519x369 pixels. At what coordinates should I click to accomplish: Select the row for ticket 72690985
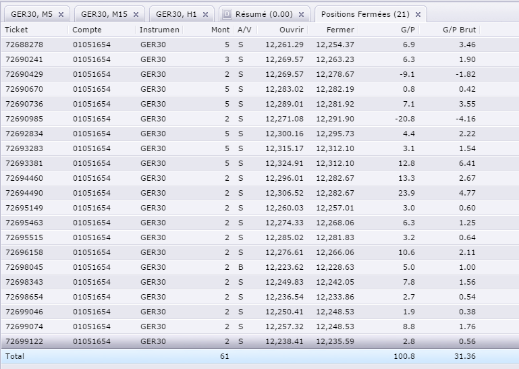(x=259, y=119)
